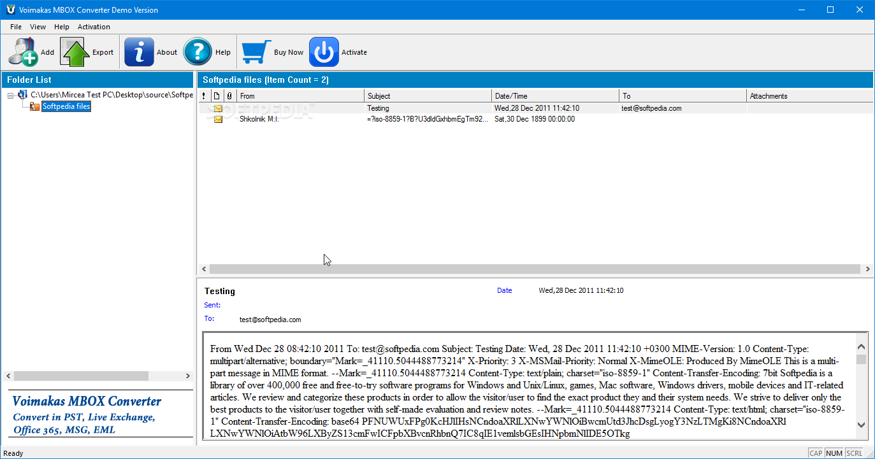This screenshot has height=459, width=875.
Task: Click the Softpedia files Item Count header
Action: coord(535,80)
